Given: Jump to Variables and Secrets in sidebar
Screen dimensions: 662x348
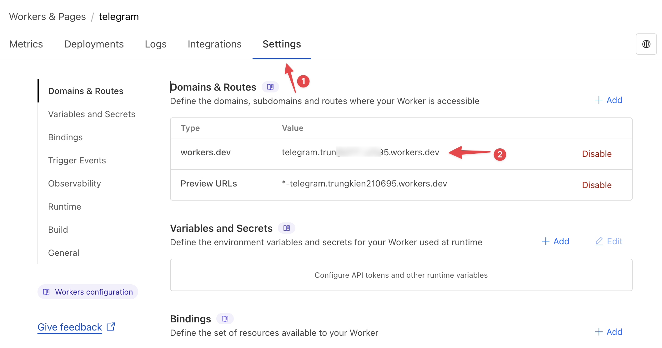Looking at the screenshot, I should pyautogui.click(x=92, y=114).
